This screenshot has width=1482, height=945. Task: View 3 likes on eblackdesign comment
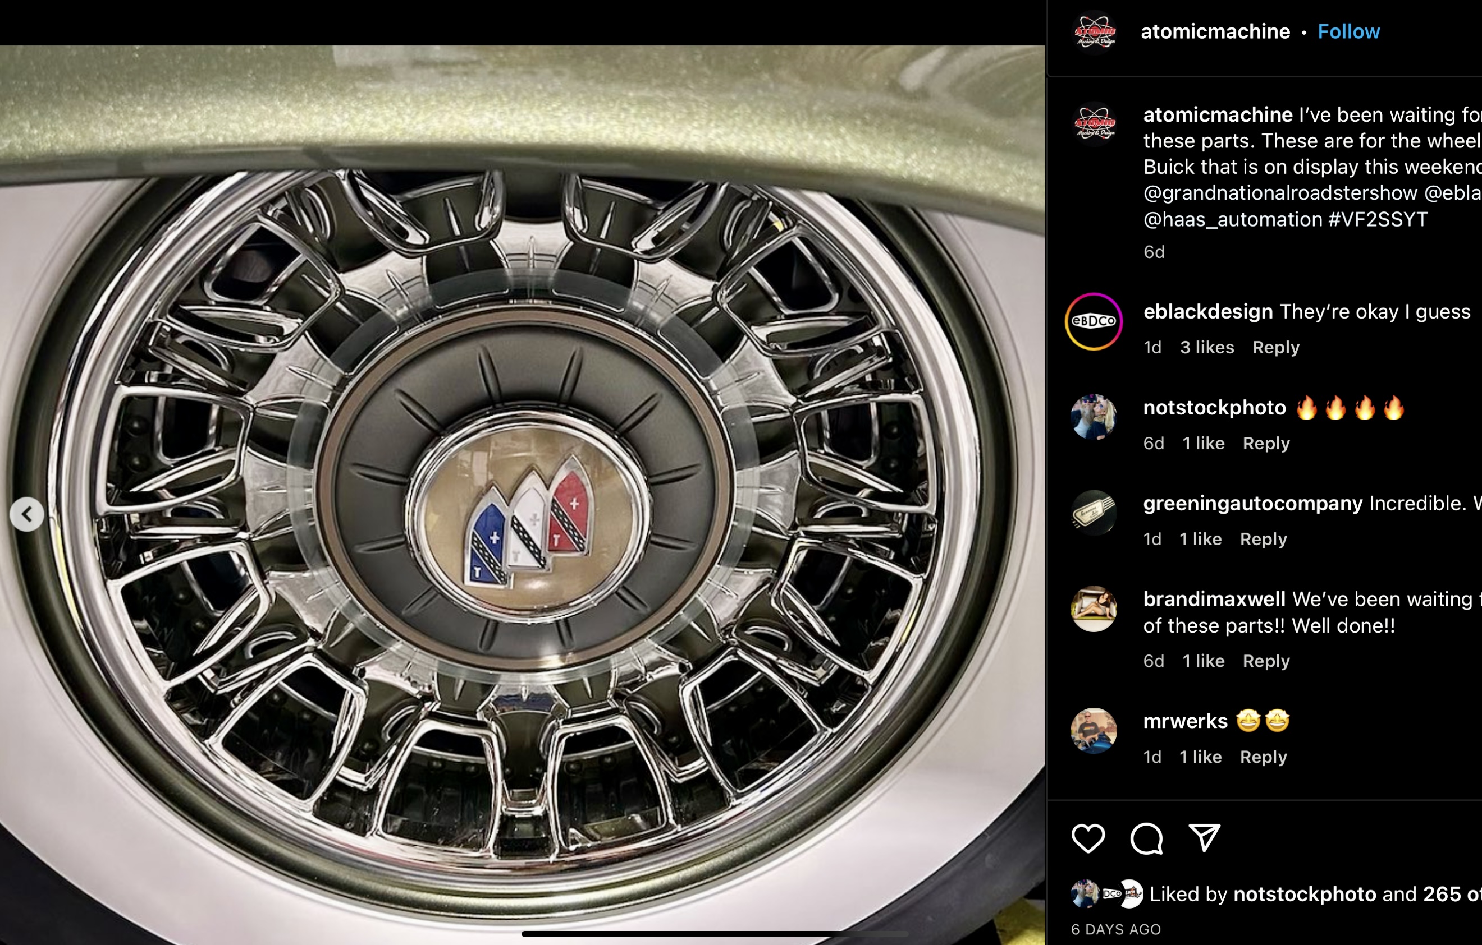point(1206,347)
